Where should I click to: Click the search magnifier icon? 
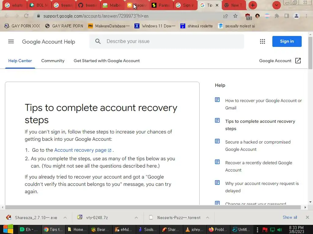coord(98,41)
